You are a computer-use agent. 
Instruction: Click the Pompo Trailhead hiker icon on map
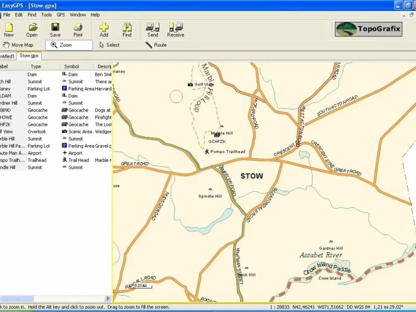[x=206, y=152]
